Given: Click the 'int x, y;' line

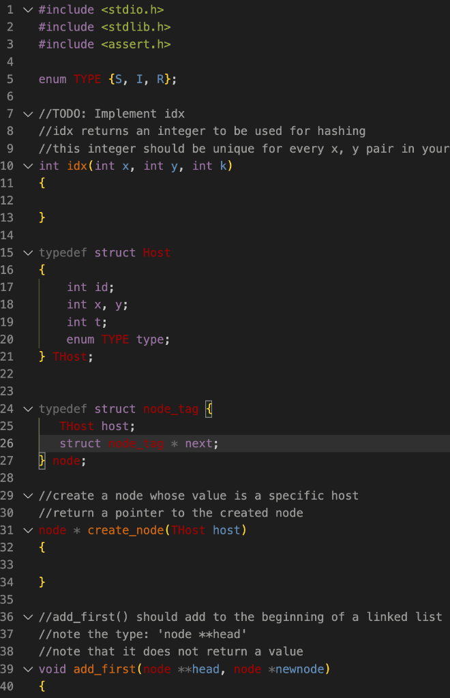Looking at the screenshot, I should [x=97, y=305].
